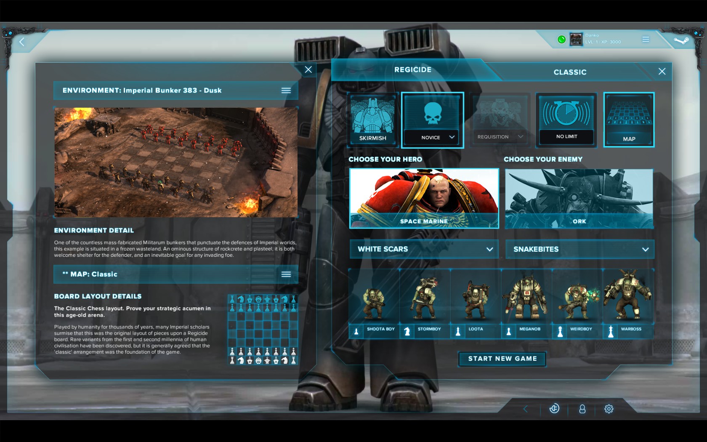Click the Classic board layout diagram

point(263,330)
